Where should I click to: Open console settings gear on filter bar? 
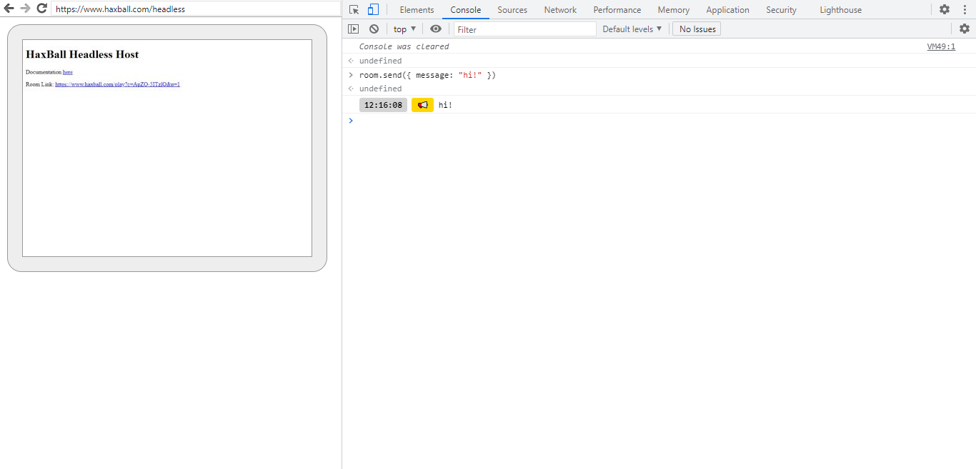pos(965,29)
